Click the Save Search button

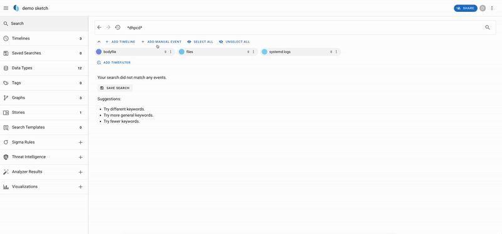pos(115,88)
